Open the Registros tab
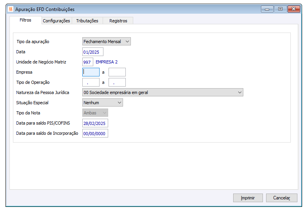 pos(118,21)
